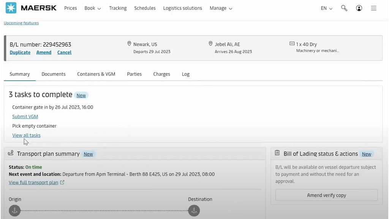The height and width of the screenshot is (219, 389).
Task: Open the Submit VGM link
Action: point(25,116)
